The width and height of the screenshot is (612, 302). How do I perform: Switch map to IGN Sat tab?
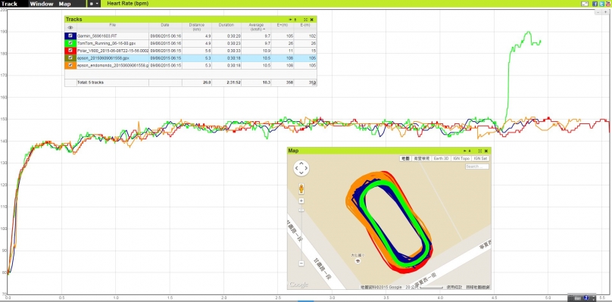coord(480,158)
